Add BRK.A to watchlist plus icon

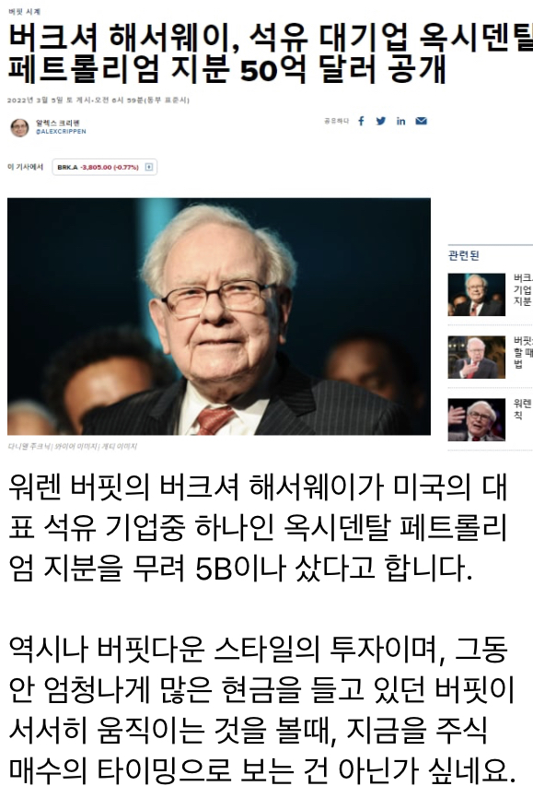point(149,167)
